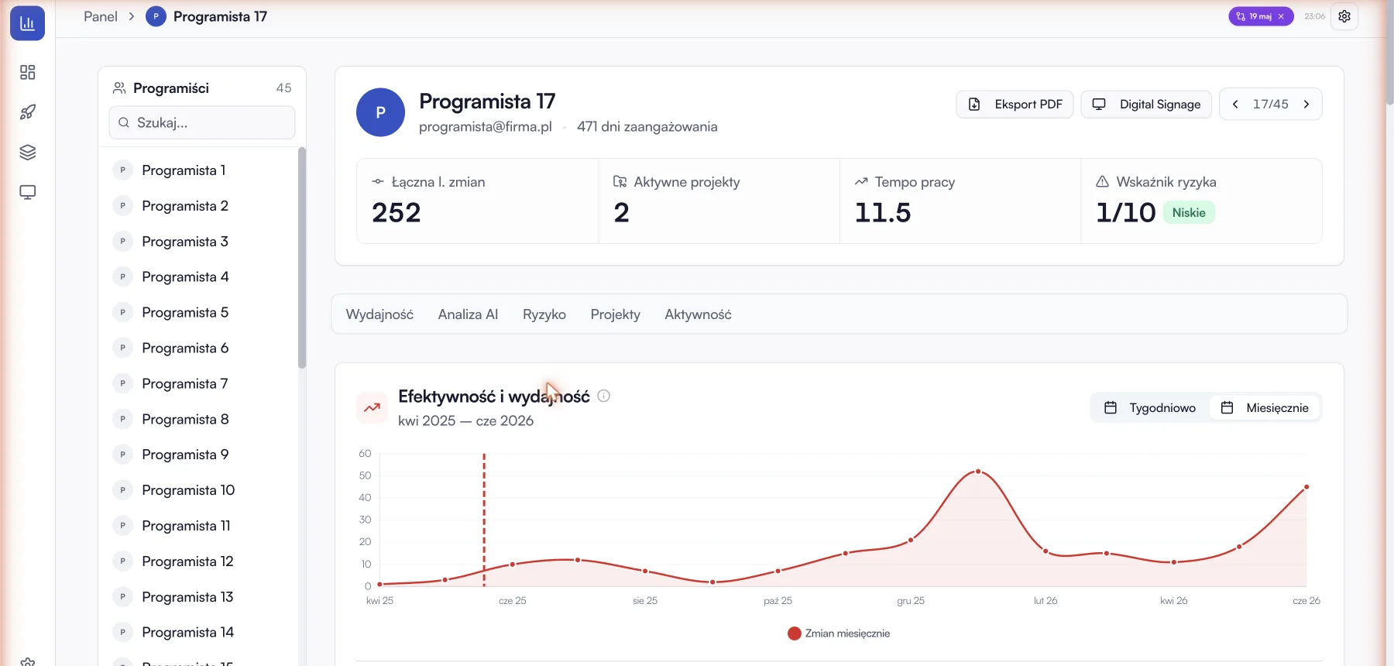Select Programista 5 from the list
This screenshot has height=666, width=1394.
click(198, 313)
